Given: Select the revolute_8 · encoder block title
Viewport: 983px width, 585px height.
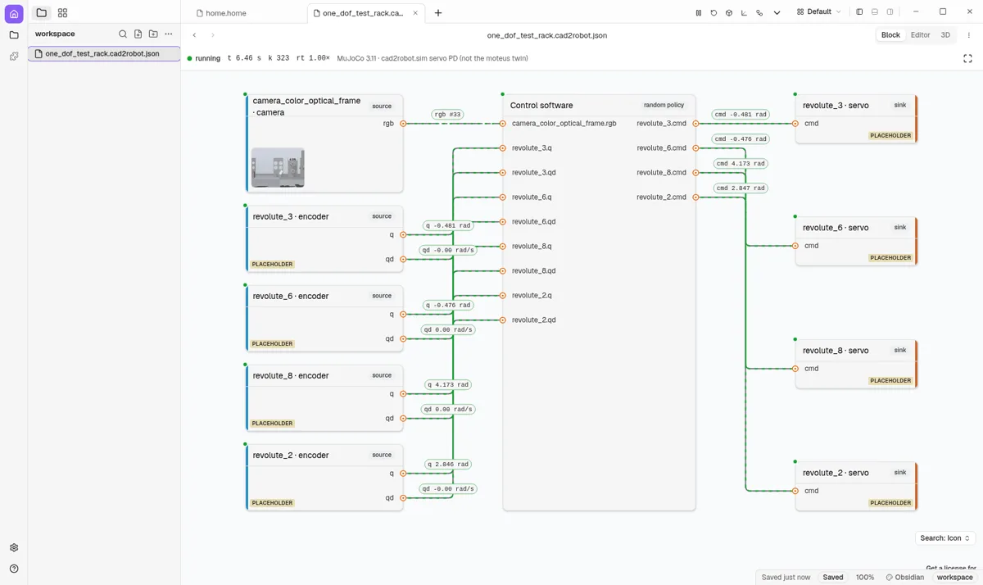Looking at the screenshot, I should tap(291, 376).
